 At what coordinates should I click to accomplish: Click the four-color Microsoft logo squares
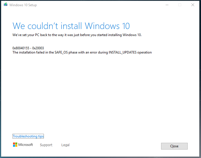(15, 144)
